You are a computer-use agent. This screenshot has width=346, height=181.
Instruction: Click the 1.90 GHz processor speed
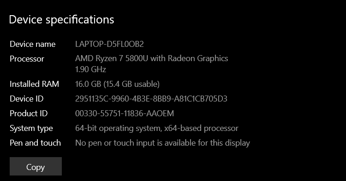point(91,69)
